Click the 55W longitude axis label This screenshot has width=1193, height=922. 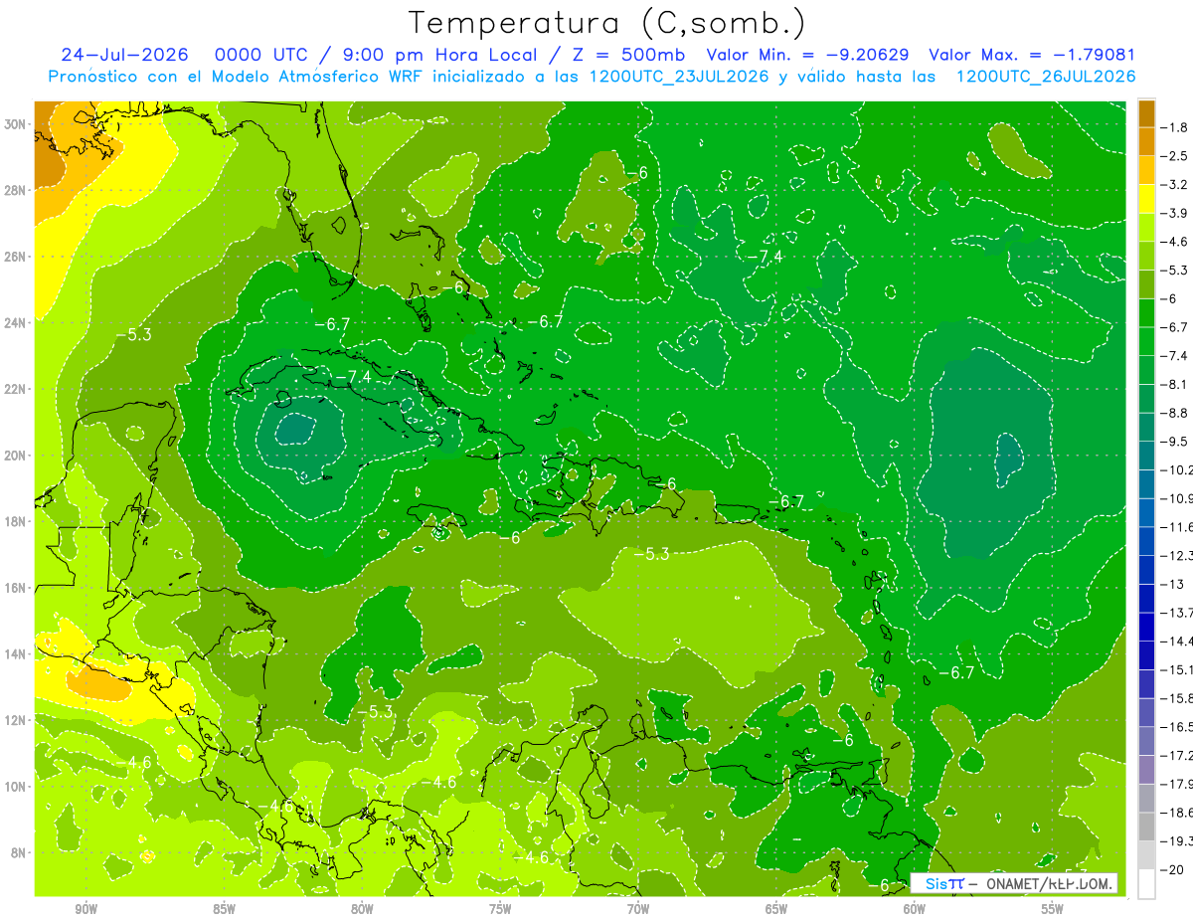(1053, 909)
